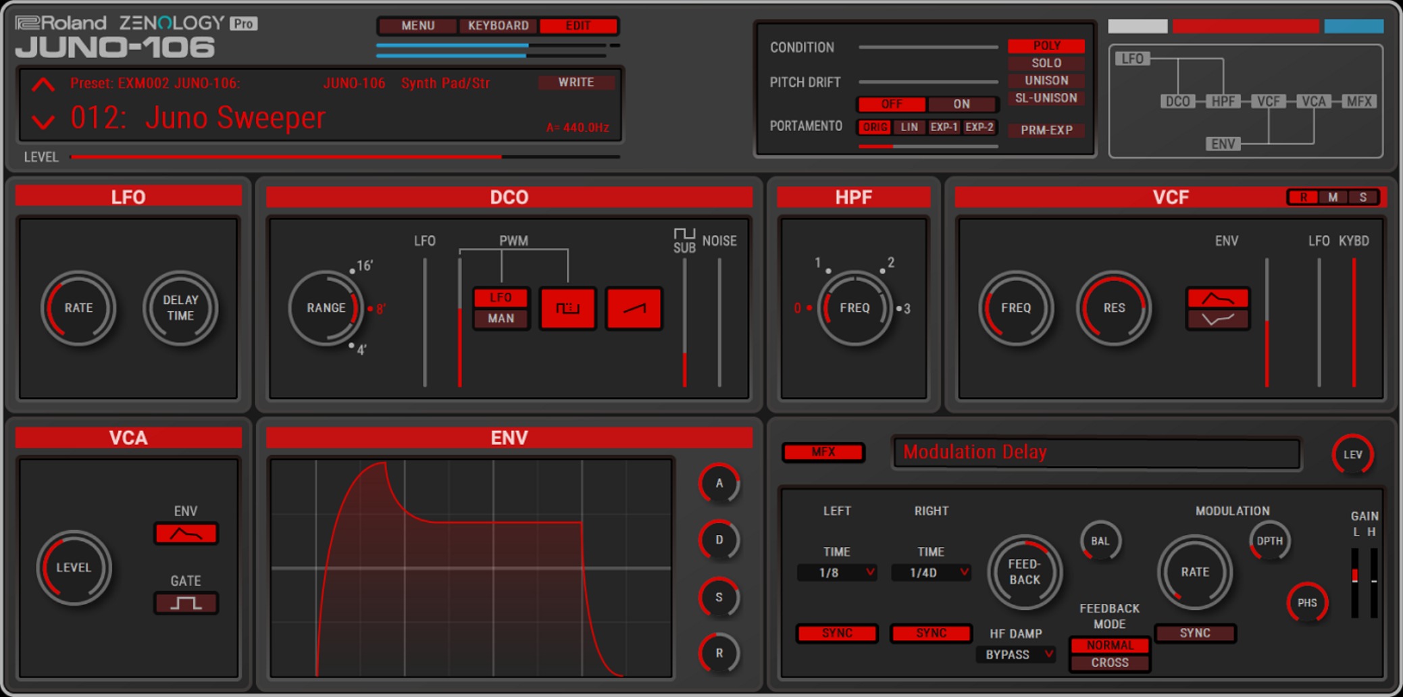The height and width of the screenshot is (697, 1403).
Task: Select SL-UNISON voice mode
Action: [x=1046, y=98]
